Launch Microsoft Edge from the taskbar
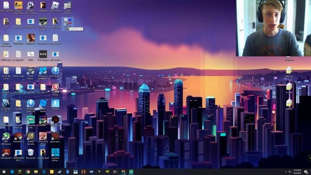 point(44,172)
